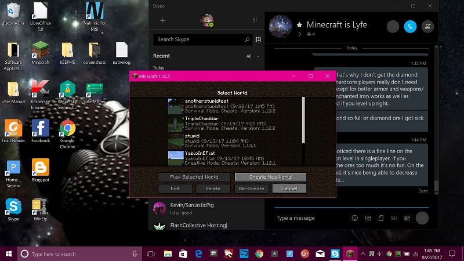Viewport: 464px width, 261px height.
Task: Click Play Selected World button
Action: tap(194, 177)
